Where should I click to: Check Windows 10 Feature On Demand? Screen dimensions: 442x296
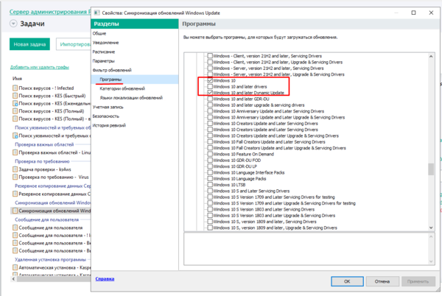pos(210,154)
